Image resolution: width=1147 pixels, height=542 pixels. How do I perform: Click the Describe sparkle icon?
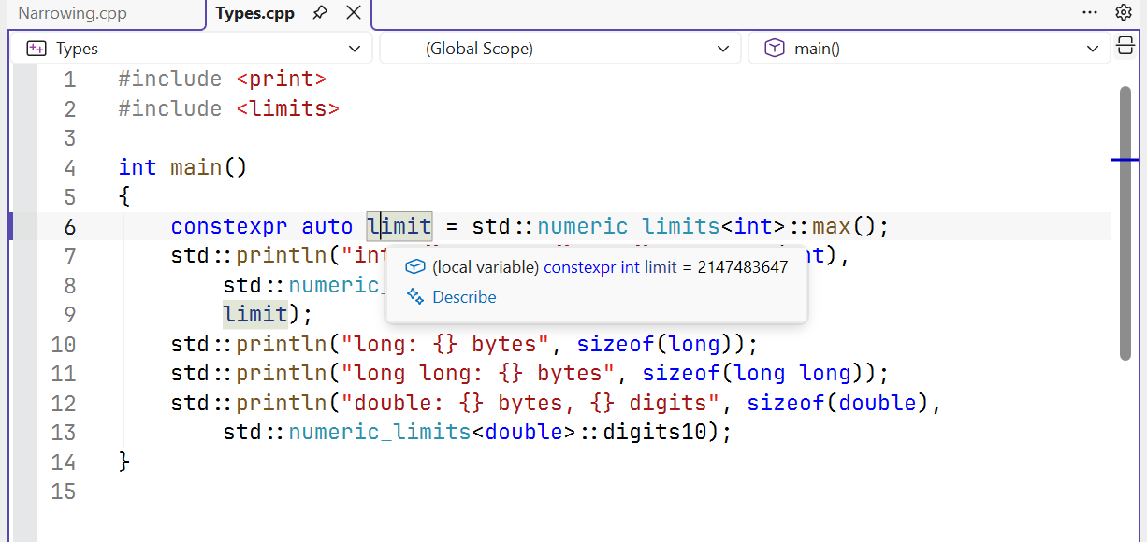point(414,297)
